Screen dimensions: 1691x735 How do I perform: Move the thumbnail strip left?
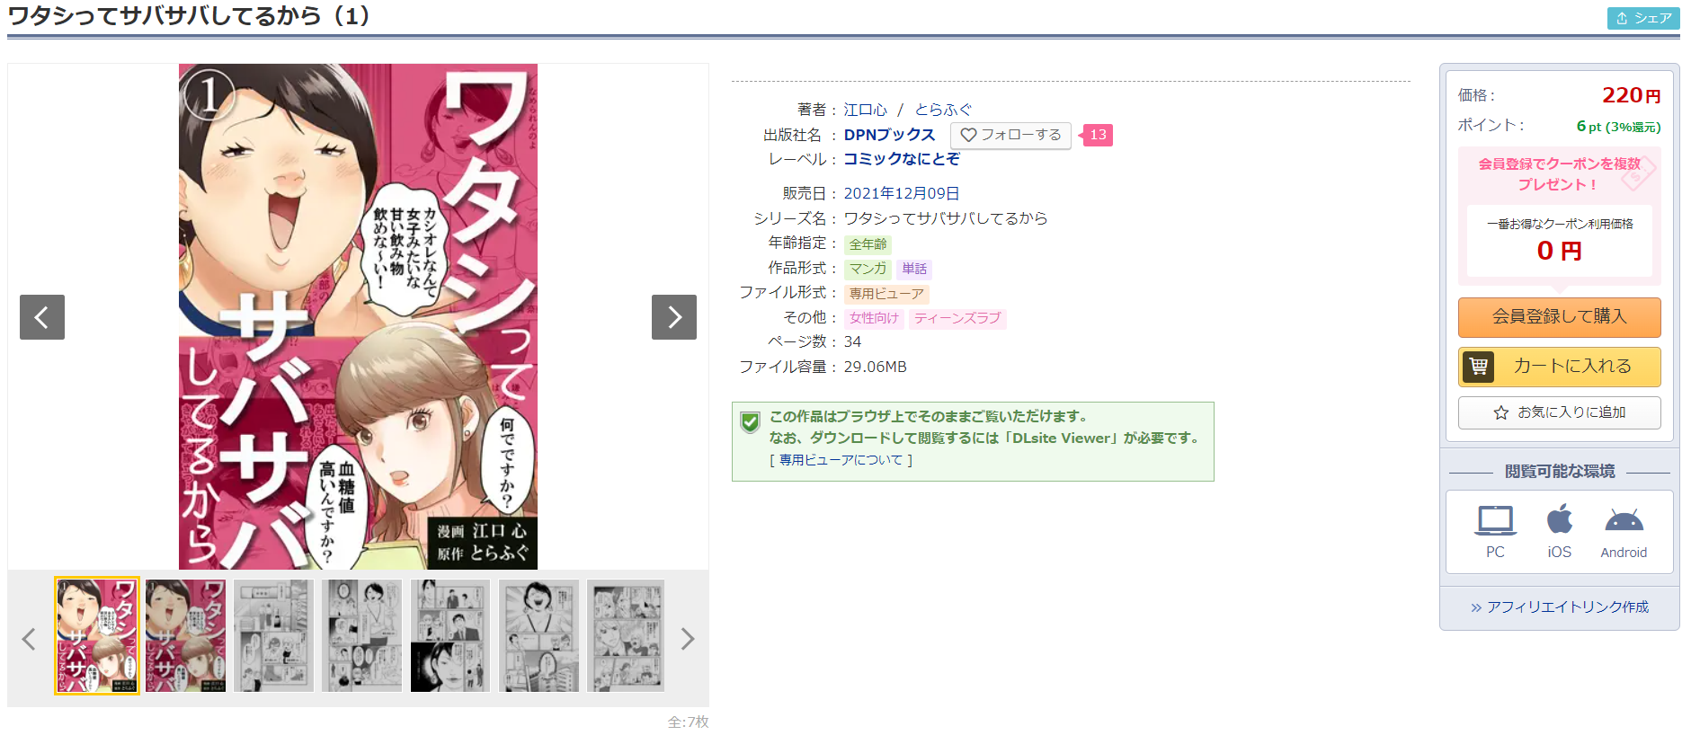pos(29,639)
